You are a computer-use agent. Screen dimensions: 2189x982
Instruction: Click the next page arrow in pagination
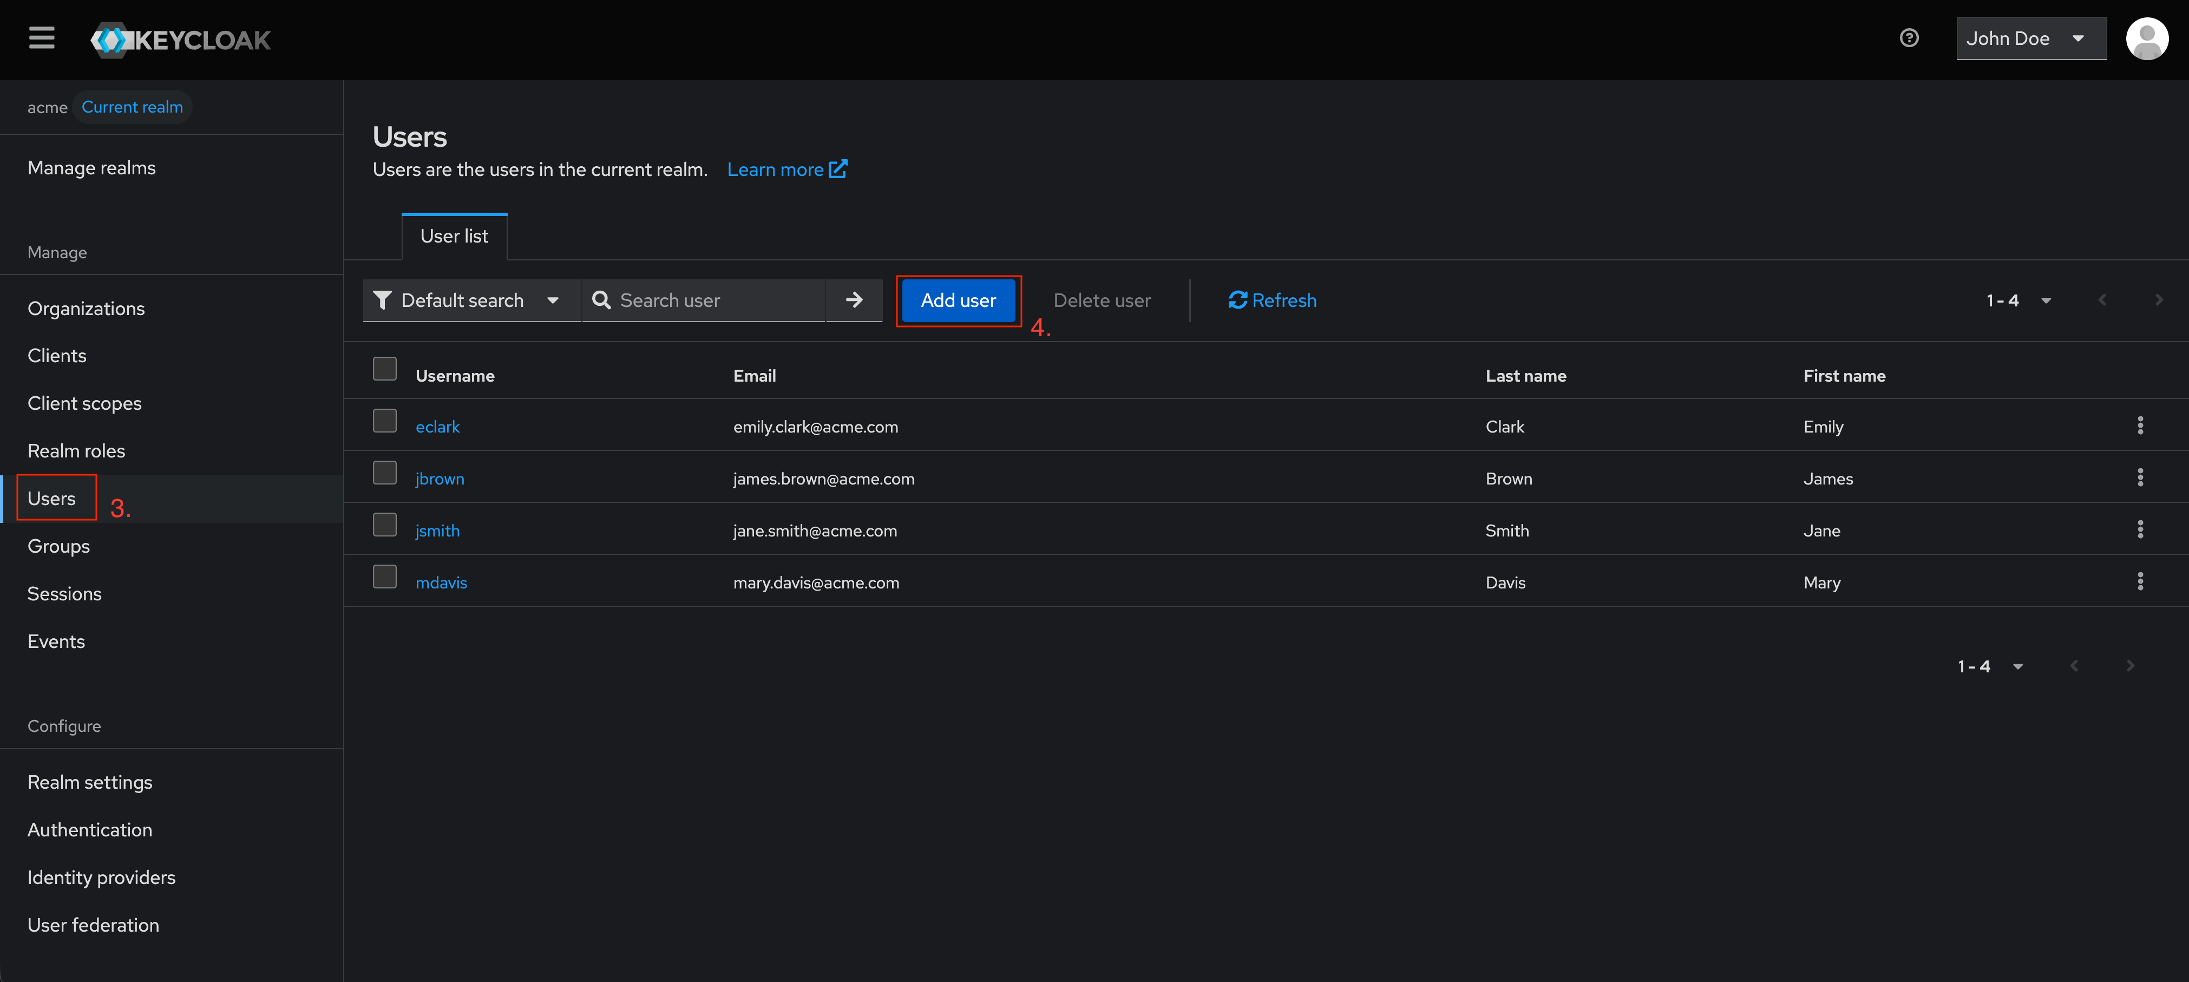2159,300
